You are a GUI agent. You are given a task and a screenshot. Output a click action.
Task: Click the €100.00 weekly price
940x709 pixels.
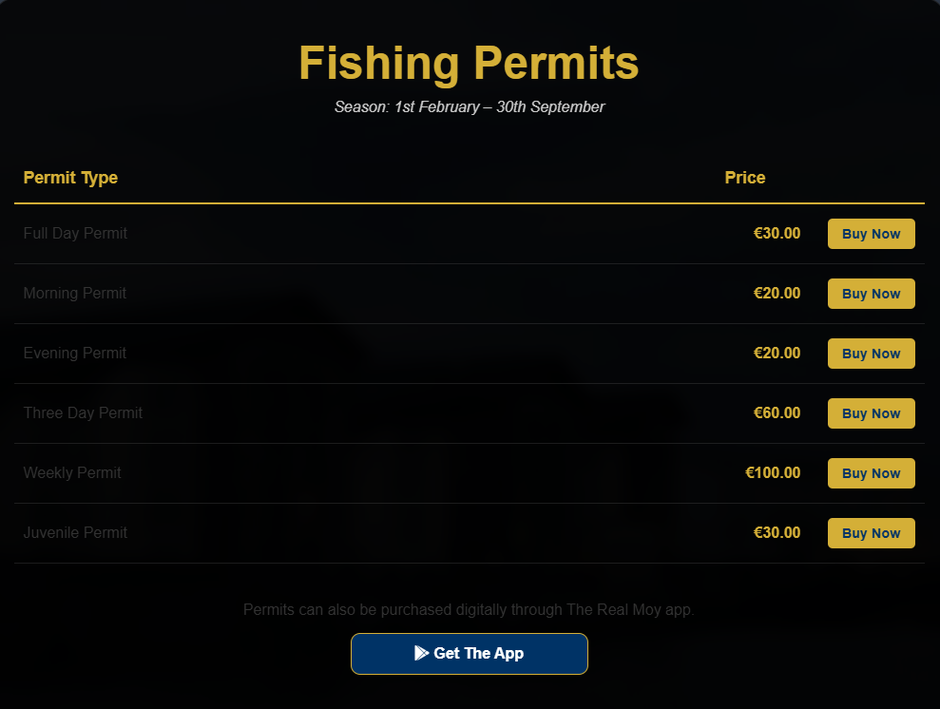(x=773, y=473)
